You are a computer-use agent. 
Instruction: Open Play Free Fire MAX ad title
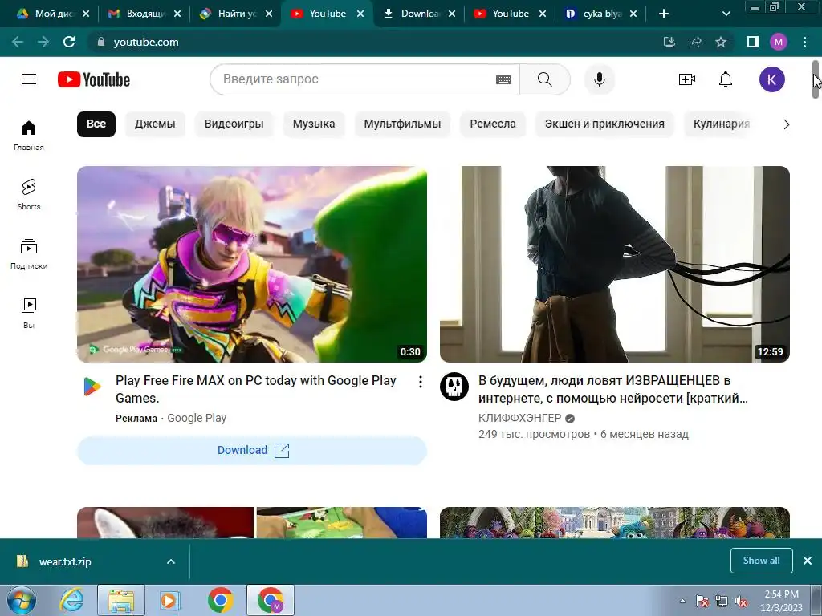pos(256,389)
